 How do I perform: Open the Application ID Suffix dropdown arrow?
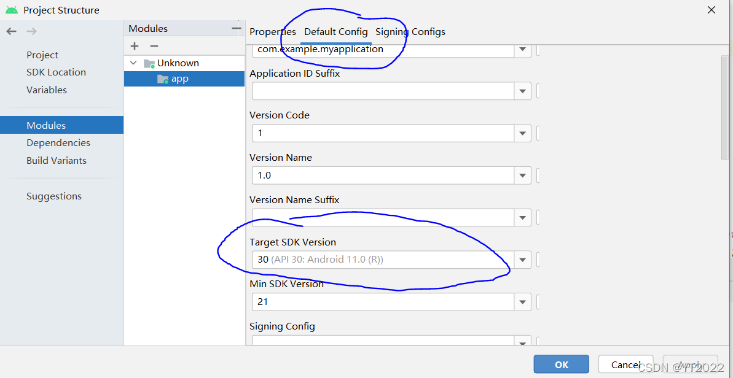(523, 91)
